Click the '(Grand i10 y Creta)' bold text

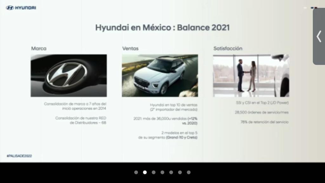[x=182, y=138]
